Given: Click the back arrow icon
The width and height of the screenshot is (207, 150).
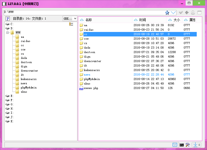Looking at the screenshot, I should coord(187,13).
